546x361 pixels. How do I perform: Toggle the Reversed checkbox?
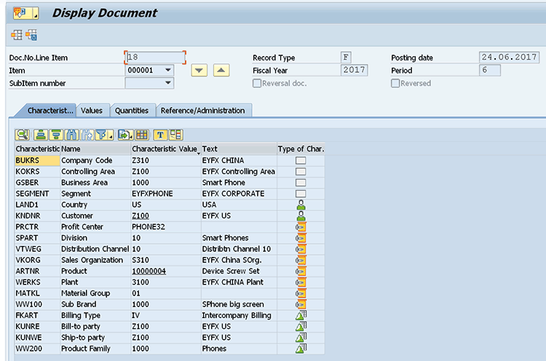click(x=395, y=84)
